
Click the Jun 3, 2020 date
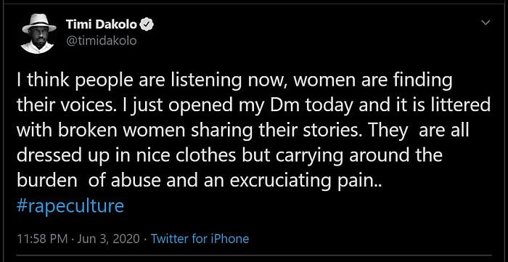tap(109, 240)
